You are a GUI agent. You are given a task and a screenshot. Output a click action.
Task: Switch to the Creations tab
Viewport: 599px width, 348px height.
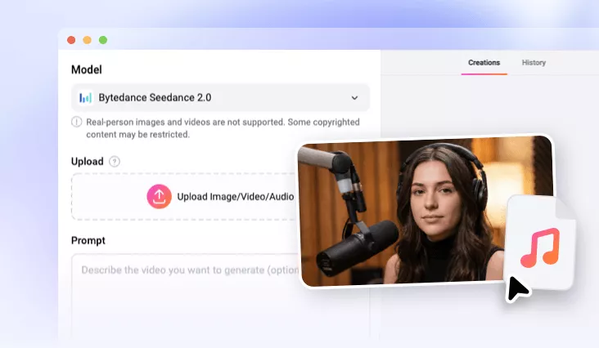click(x=484, y=63)
